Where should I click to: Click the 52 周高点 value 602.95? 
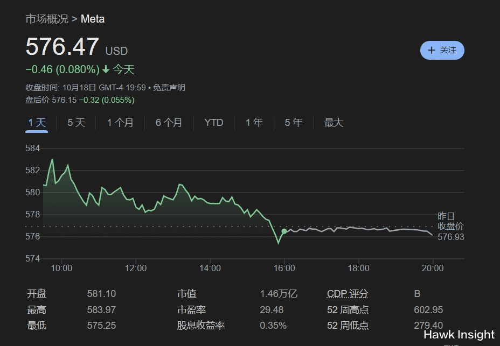click(428, 310)
